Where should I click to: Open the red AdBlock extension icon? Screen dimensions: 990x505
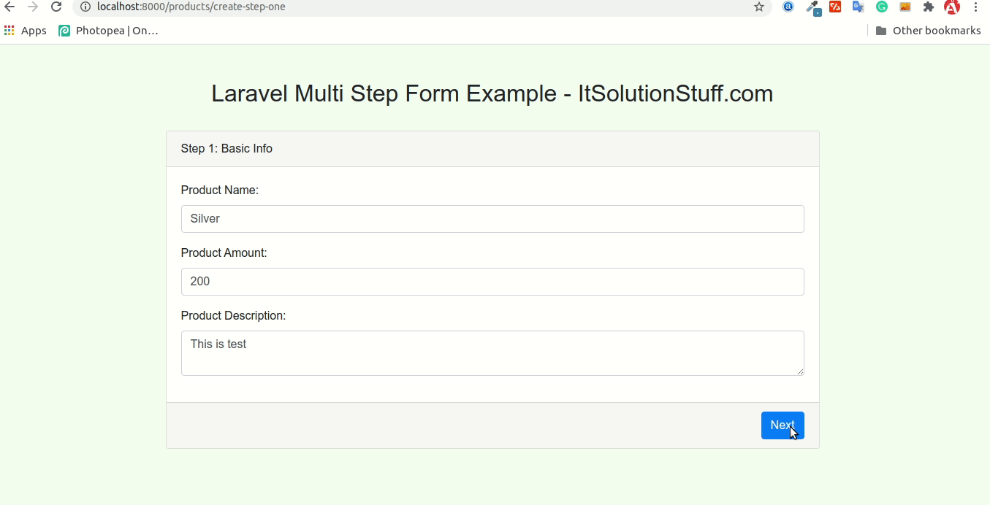coord(951,7)
